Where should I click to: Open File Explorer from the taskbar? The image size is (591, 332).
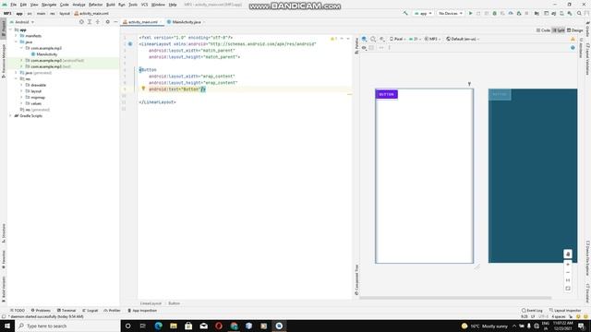click(174, 326)
